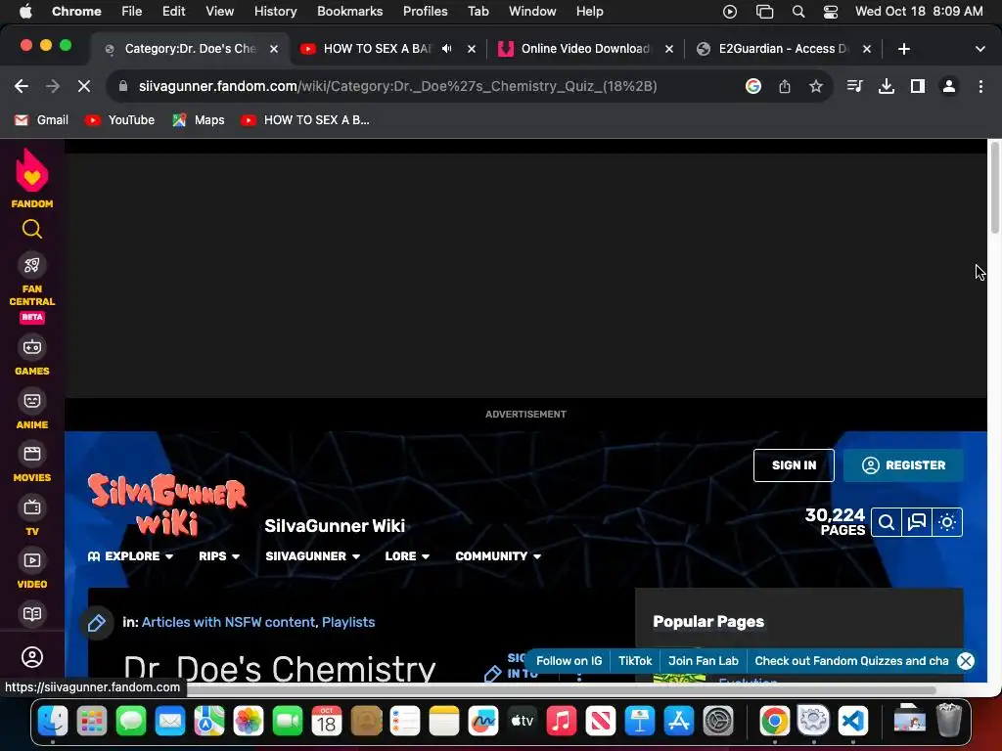The height and width of the screenshot is (751, 1002).
Task: Click the TikTok link in banner
Action: pos(634,661)
